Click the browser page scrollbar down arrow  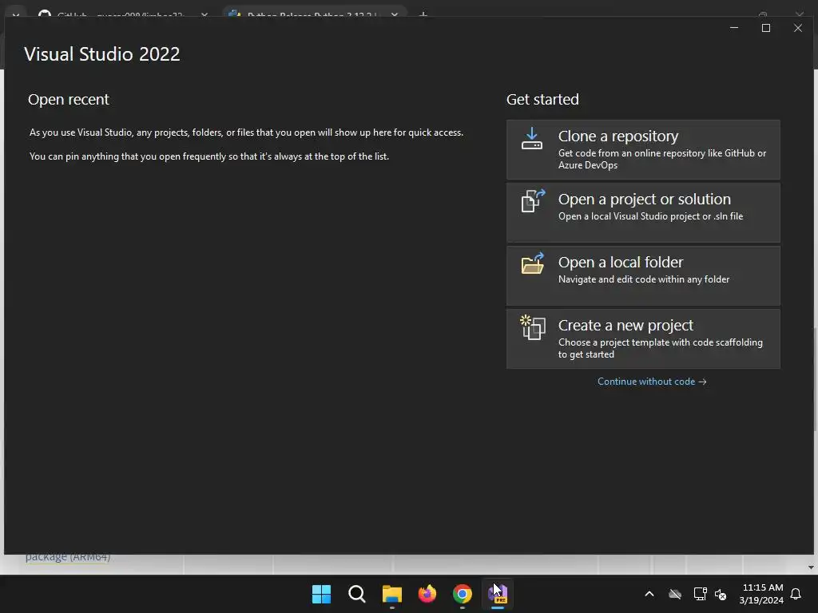(x=811, y=568)
